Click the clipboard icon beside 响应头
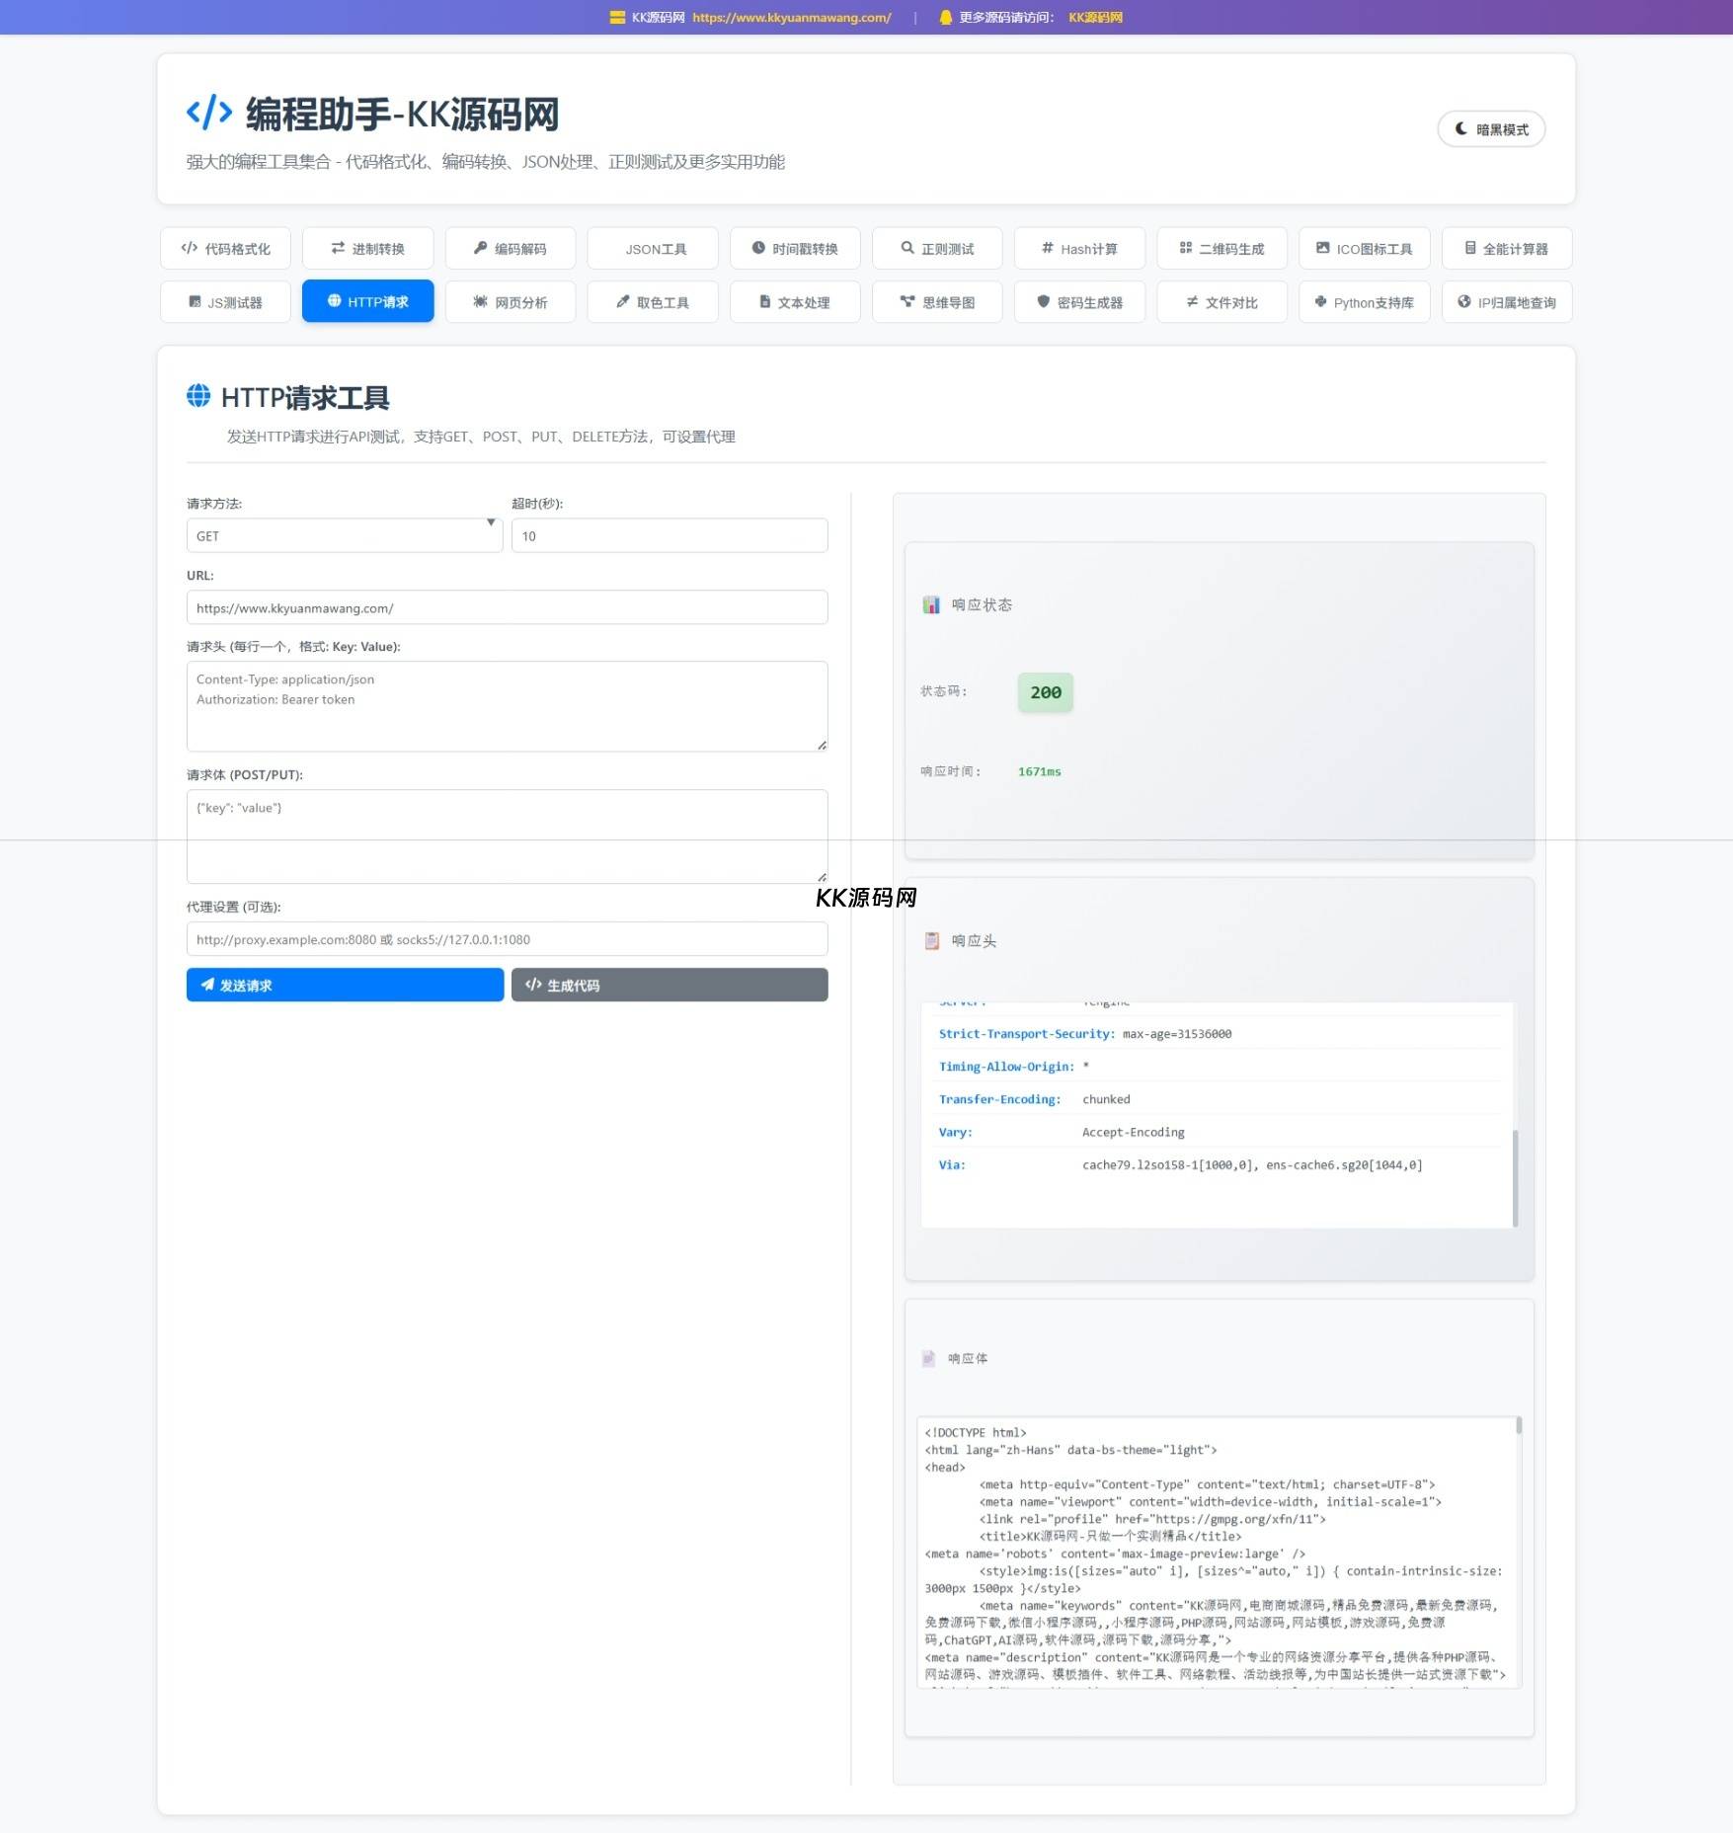Image resolution: width=1733 pixels, height=1833 pixels. pyautogui.click(x=931, y=940)
